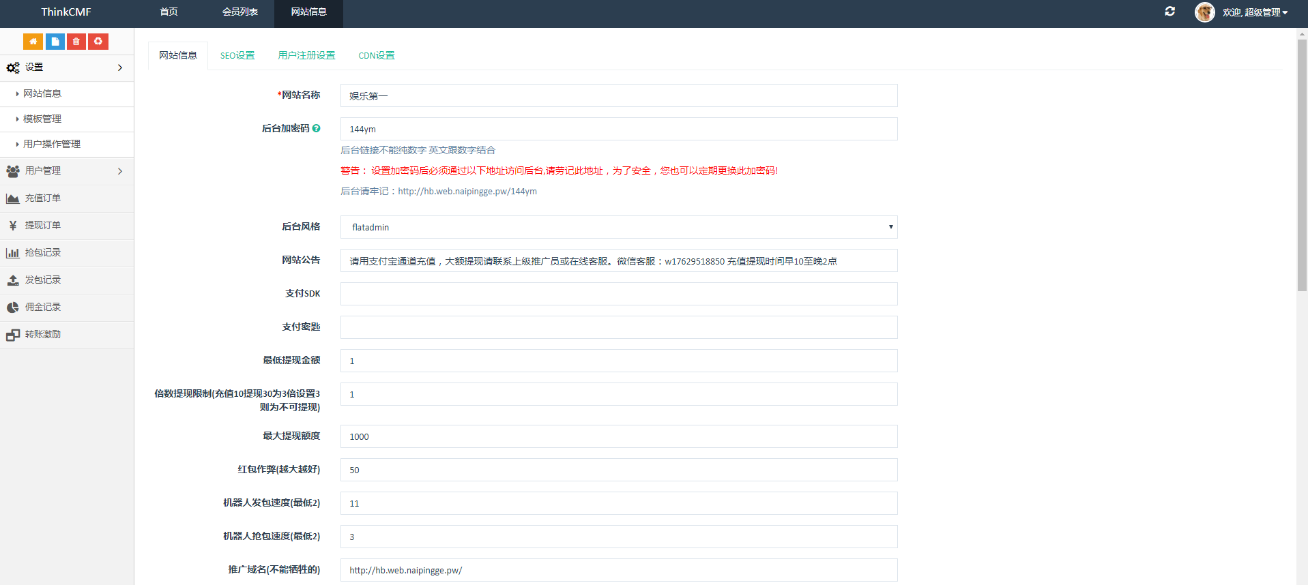This screenshot has width=1308, height=585.
Task: Click the red recycle icon button
Action: [x=98, y=42]
